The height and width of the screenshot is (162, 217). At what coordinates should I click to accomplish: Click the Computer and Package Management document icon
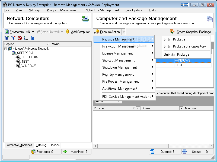click(209, 19)
